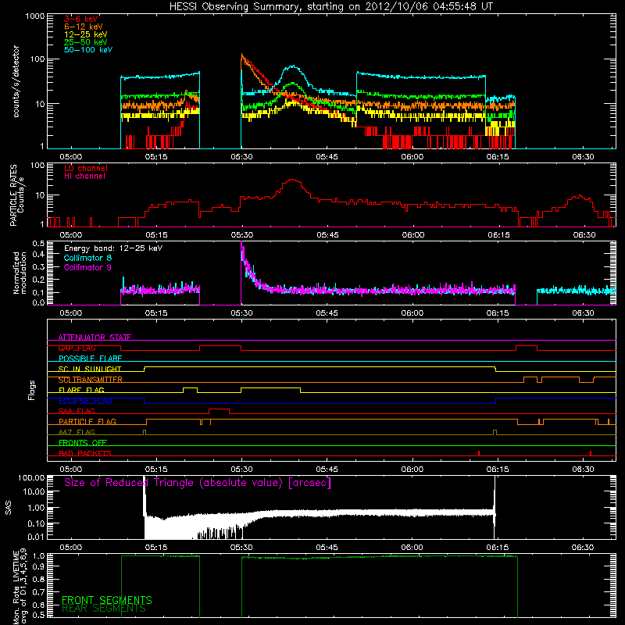
Task: Click the 0.01 tick on SAS axis
Action: pyautogui.click(x=36, y=537)
